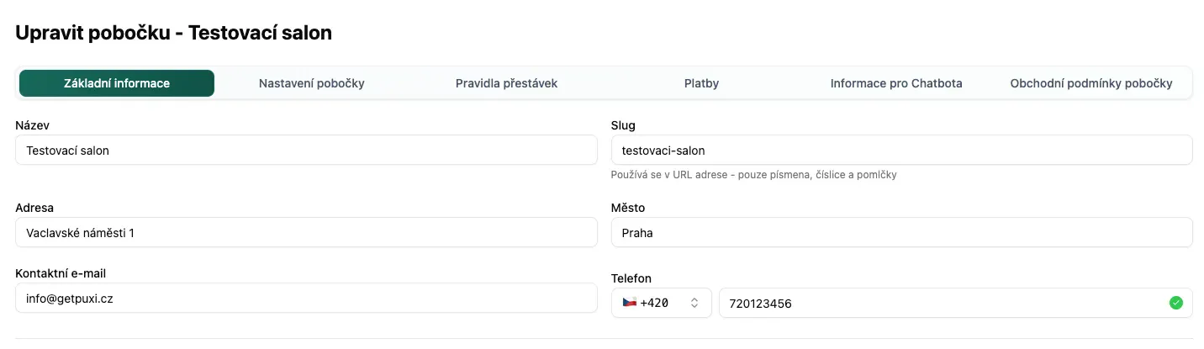The height and width of the screenshot is (349, 1204).
Task: Open the Nastavení pobočky tab
Action: (311, 83)
